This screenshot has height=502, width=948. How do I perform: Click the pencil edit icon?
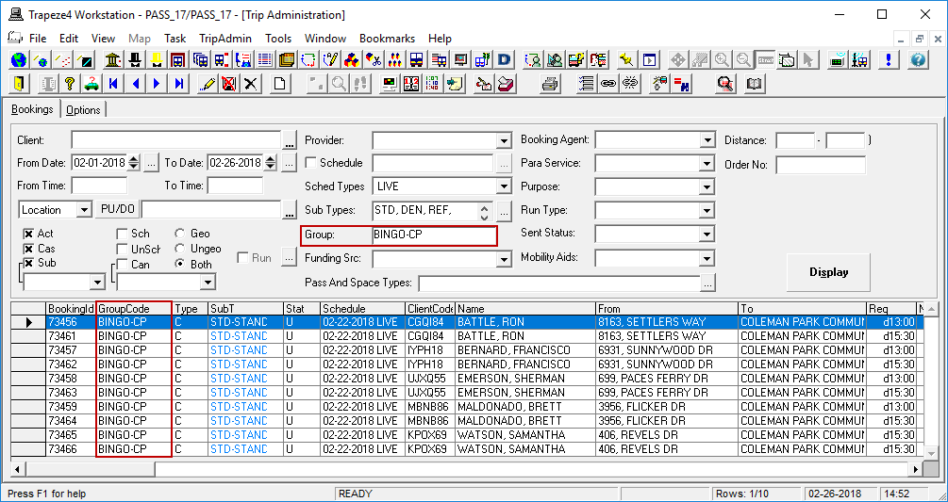[207, 84]
